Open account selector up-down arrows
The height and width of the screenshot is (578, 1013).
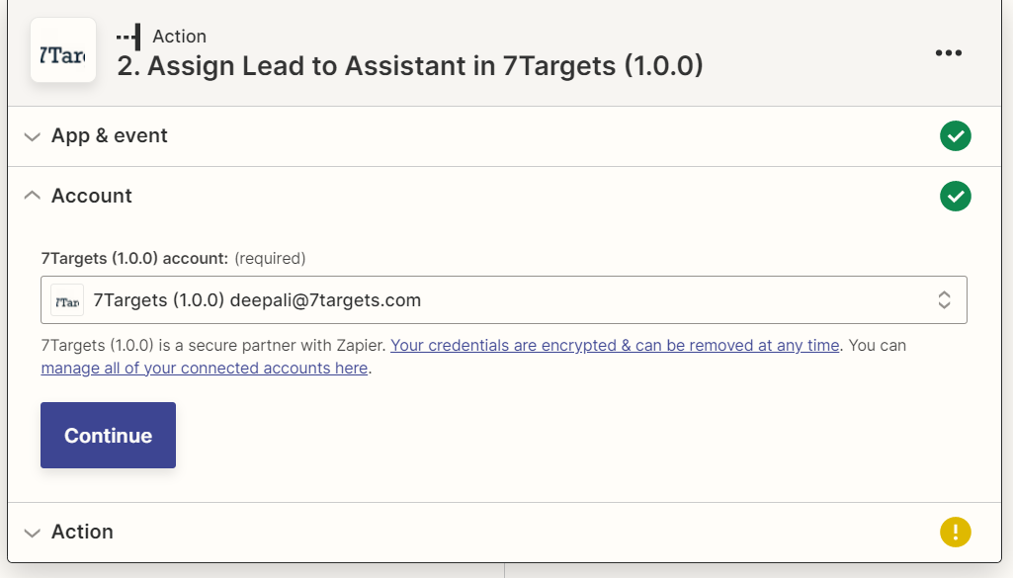(x=944, y=300)
